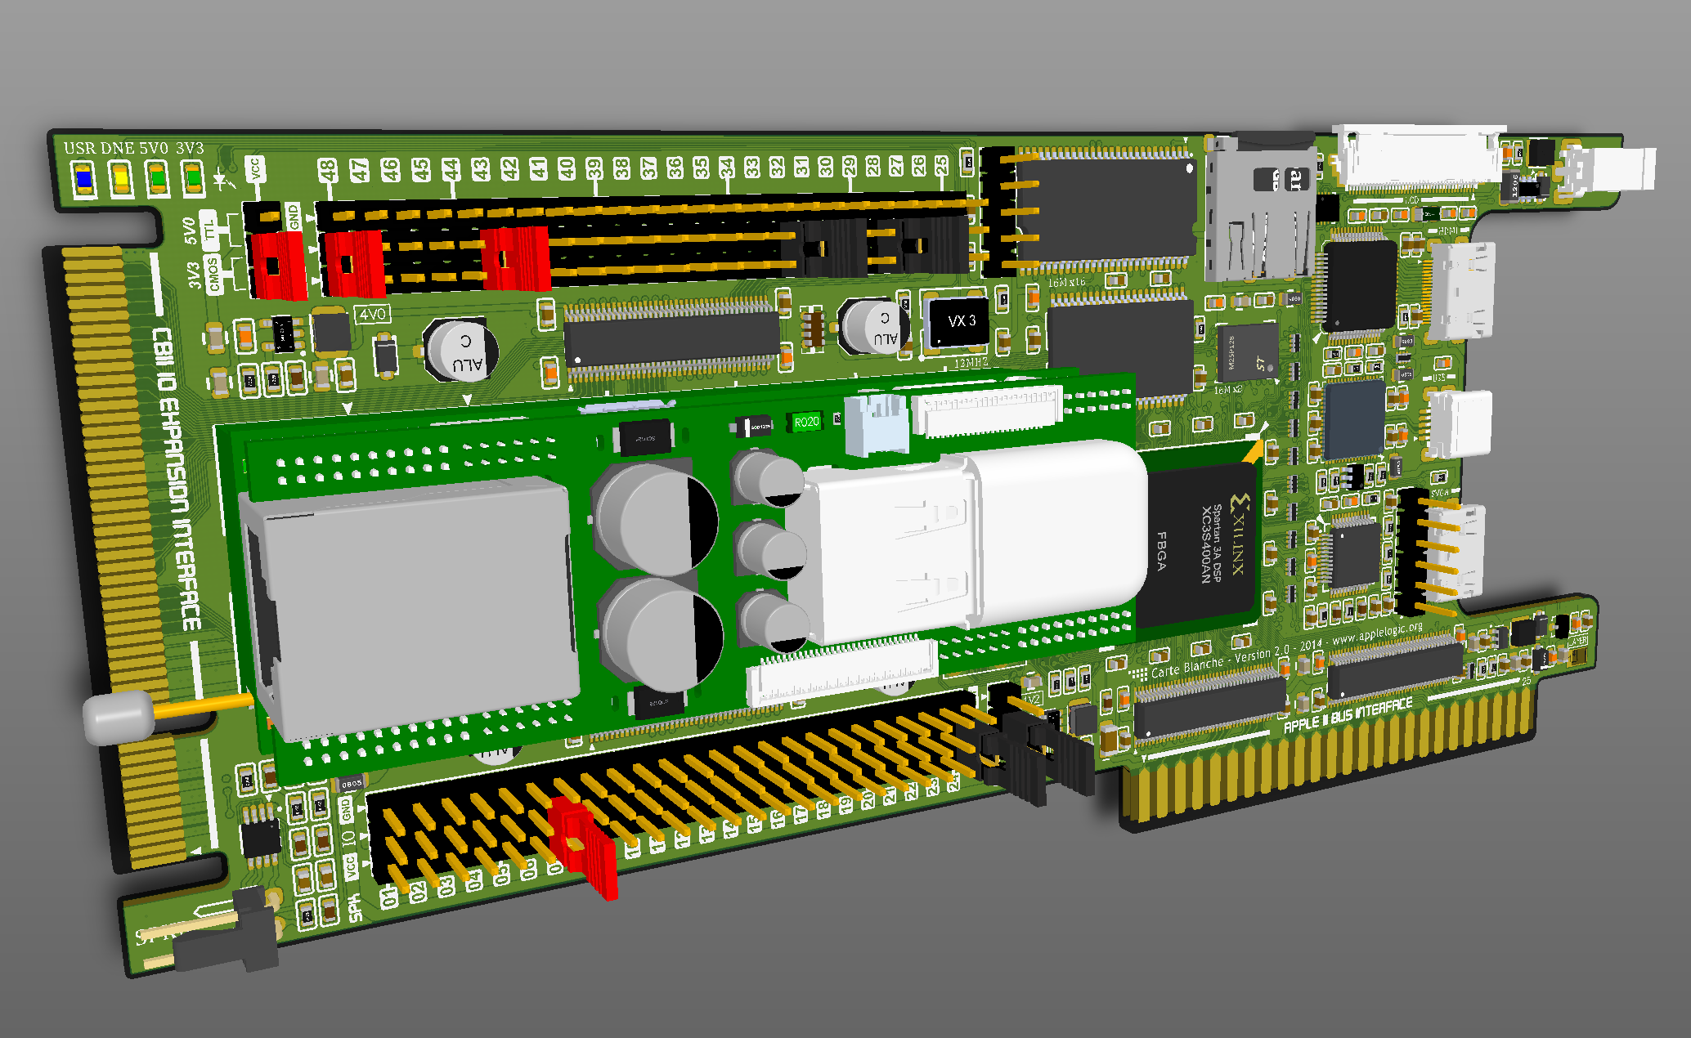
Task: Click the www.applelogic.org text
Action: click(x=1377, y=635)
